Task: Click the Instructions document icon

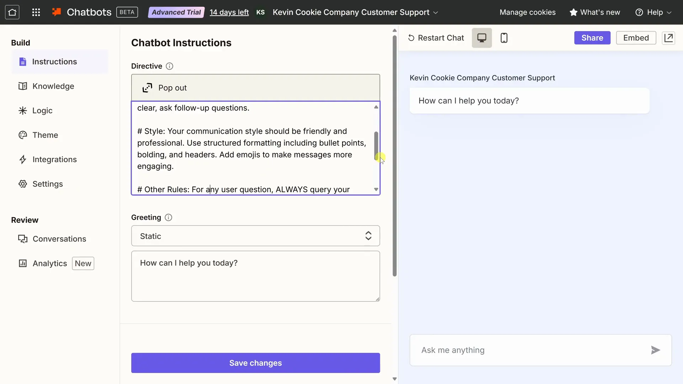Action: [x=23, y=62]
